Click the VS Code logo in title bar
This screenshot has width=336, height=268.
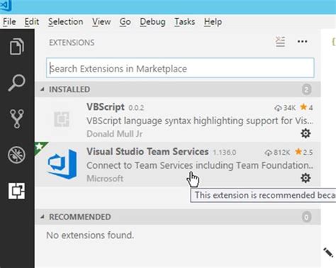coord(6,6)
